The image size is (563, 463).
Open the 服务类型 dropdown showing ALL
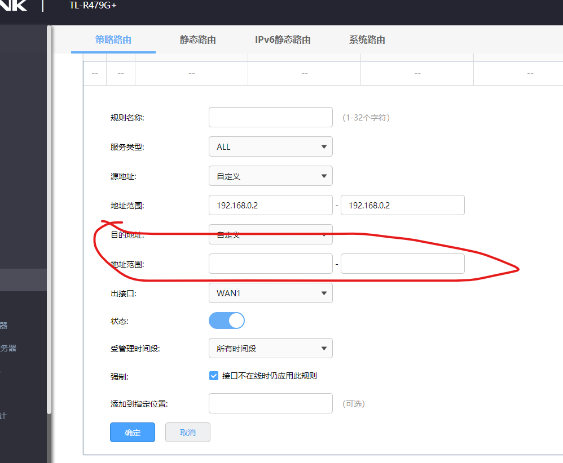click(x=270, y=146)
